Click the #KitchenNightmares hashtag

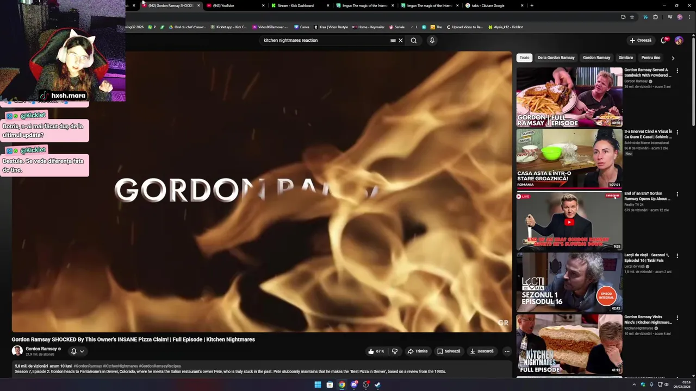point(120,366)
